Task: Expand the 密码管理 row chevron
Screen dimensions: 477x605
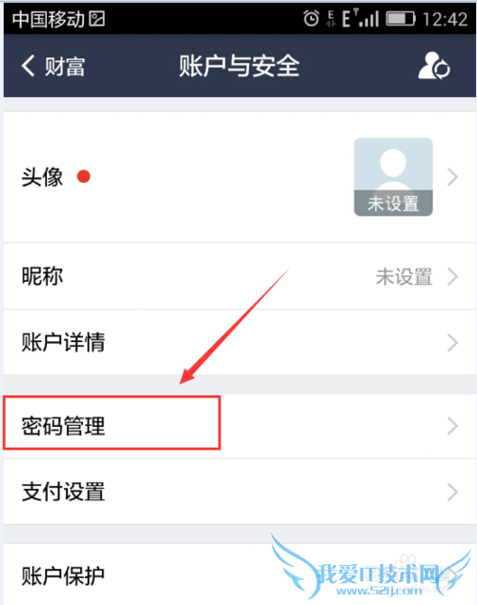Action: pos(452,426)
